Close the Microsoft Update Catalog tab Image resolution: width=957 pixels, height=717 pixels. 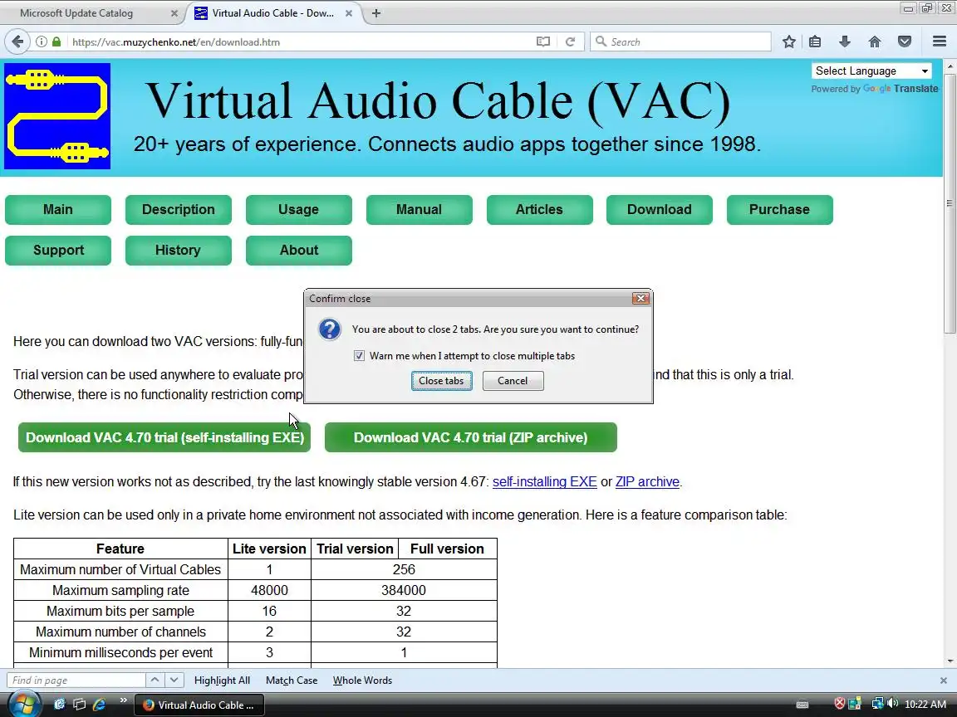coord(174,12)
